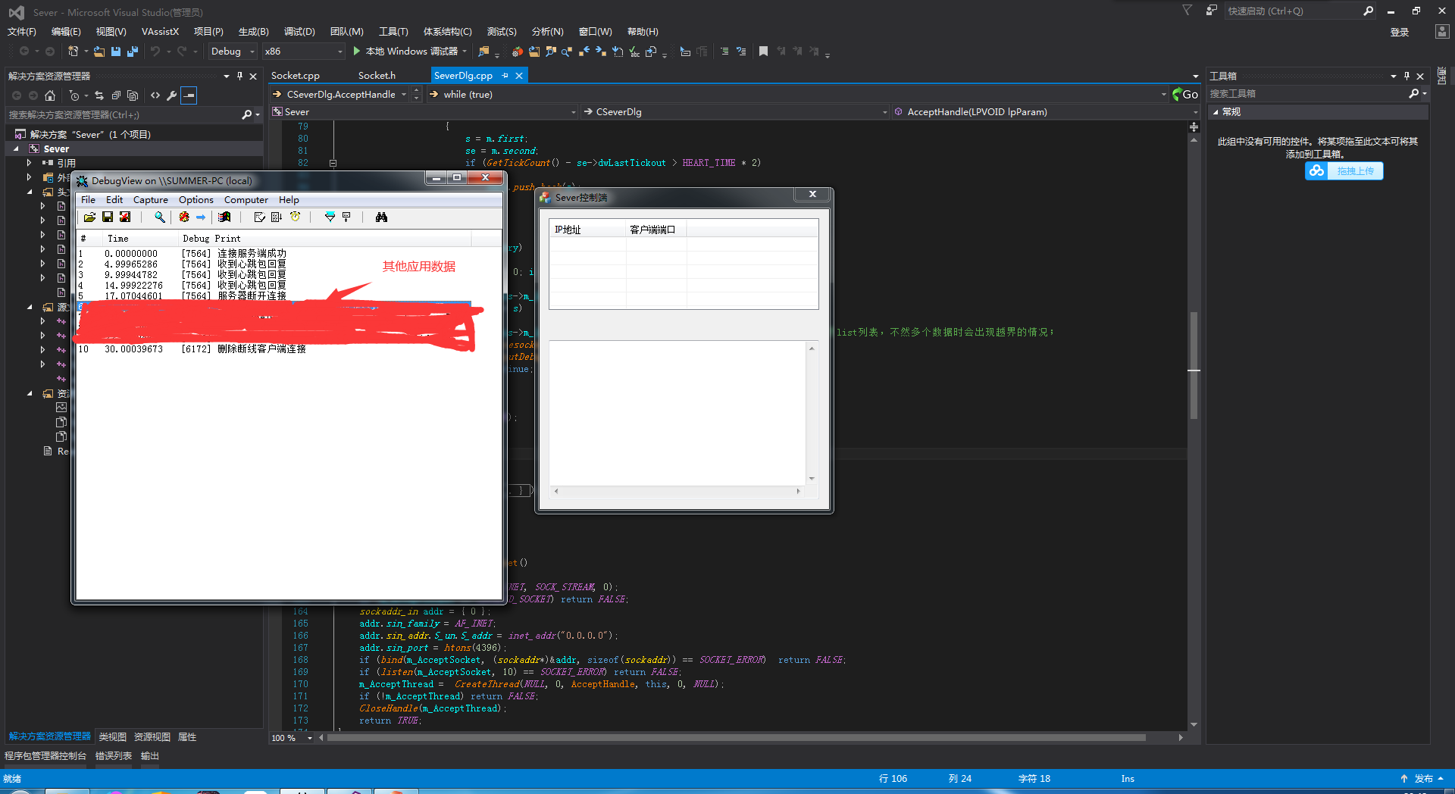Focus Solution Explorer search box
This screenshot has width=1455, height=794.
(x=125, y=115)
